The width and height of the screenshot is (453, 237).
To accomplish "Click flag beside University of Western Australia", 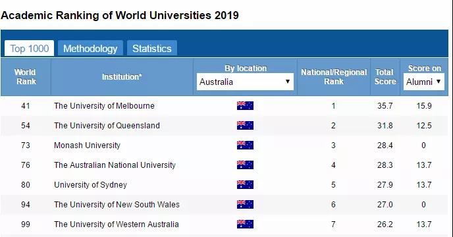I will 245,224.
